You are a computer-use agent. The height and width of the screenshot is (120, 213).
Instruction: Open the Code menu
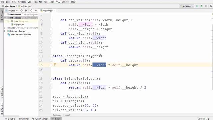coord(30,2)
